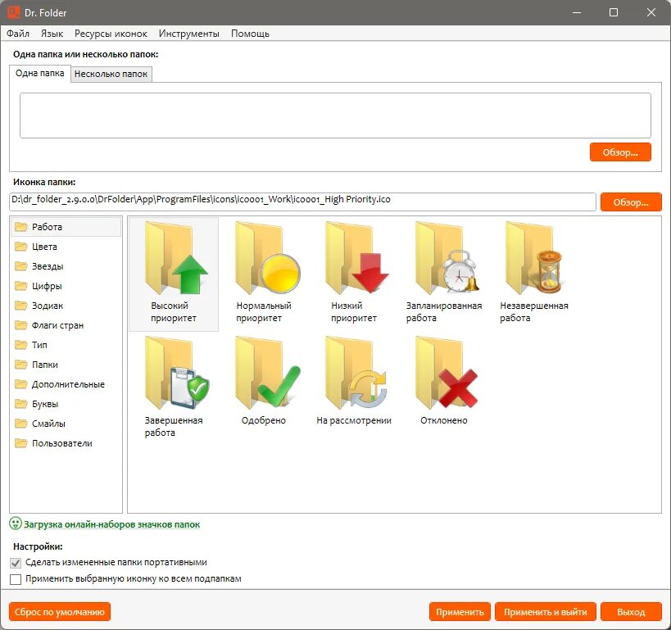
Task: Open the online folder icon sets link
Action: [x=107, y=523]
